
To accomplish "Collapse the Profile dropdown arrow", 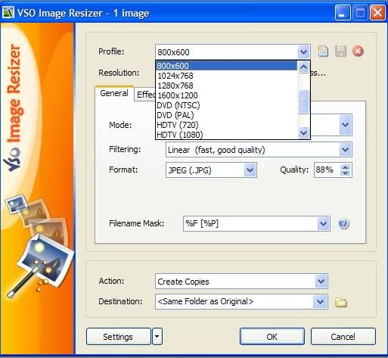I will click(x=303, y=52).
